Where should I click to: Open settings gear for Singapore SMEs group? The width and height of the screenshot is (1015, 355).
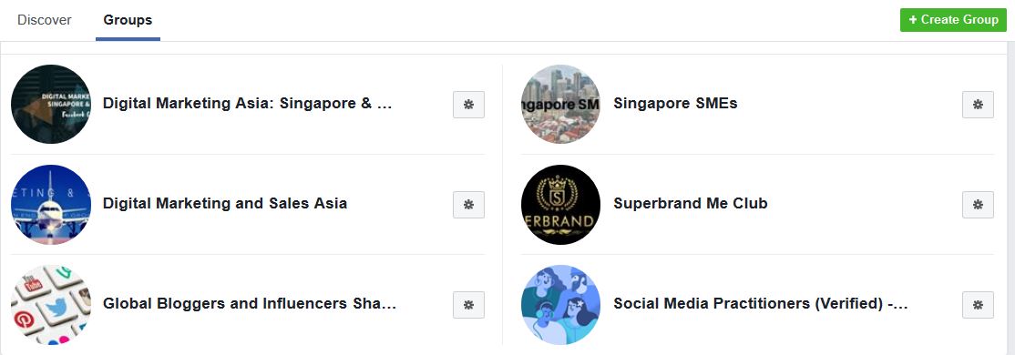[979, 105]
